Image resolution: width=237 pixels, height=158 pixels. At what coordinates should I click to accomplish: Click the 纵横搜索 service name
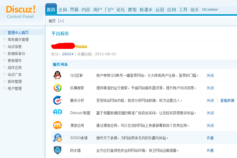(77, 88)
